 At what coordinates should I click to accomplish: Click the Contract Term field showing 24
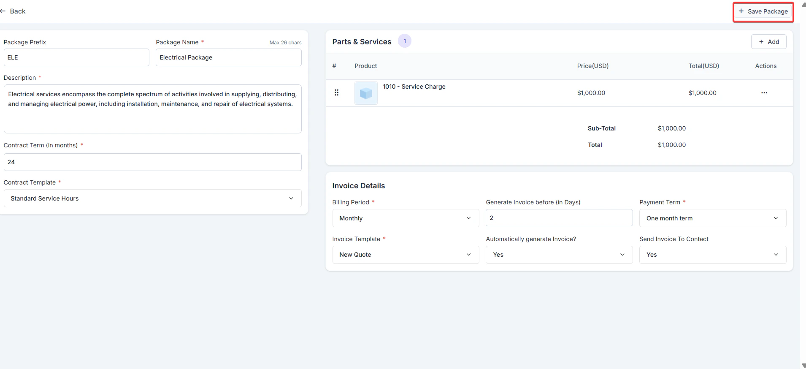pos(152,162)
